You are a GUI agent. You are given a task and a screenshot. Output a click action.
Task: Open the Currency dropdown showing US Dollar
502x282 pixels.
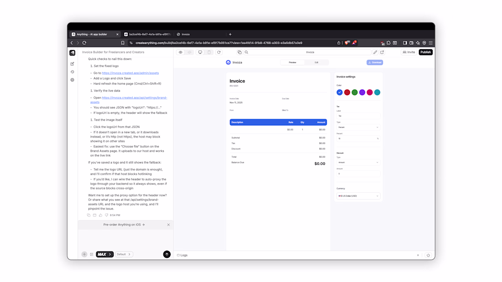coord(358,196)
